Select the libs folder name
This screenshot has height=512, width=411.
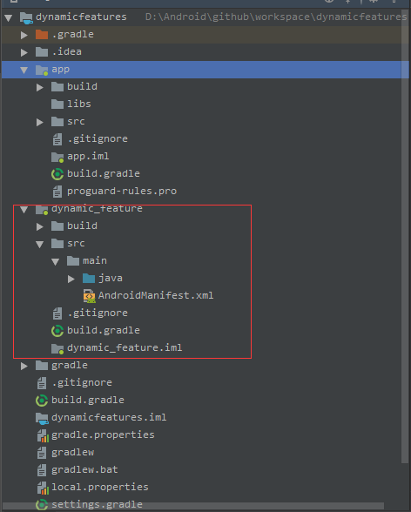click(79, 104)
